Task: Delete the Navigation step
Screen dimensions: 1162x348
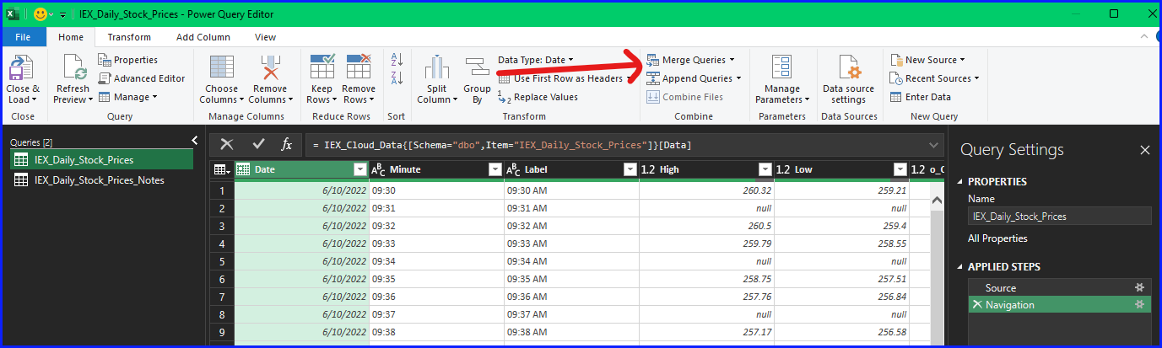Action: 977,304
